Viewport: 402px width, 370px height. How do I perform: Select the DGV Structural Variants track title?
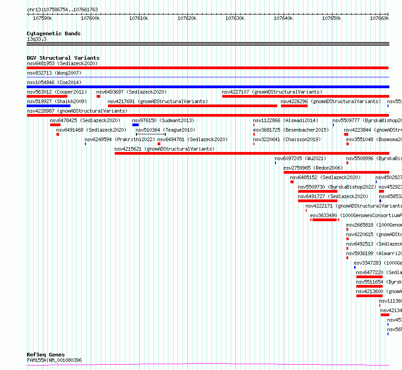coord(63,58)
